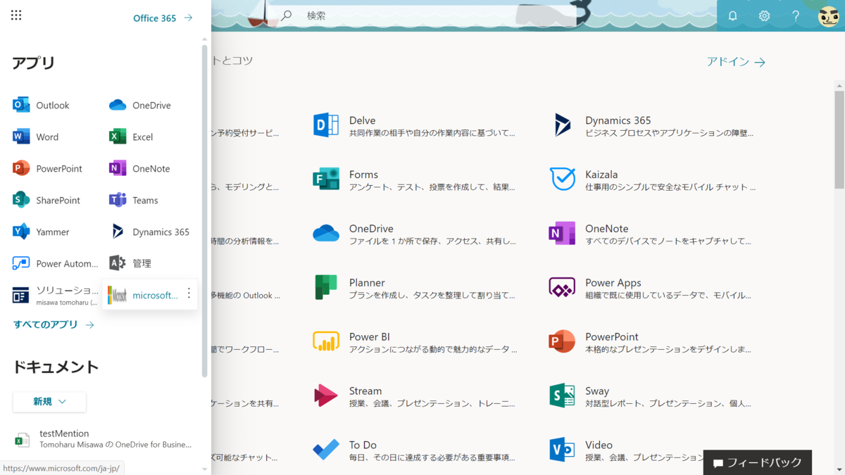The image size is (845, 475).
Task: Launch OneDrive in the app launcher panel
Action: pyautogui.click(x=140, y=106)
